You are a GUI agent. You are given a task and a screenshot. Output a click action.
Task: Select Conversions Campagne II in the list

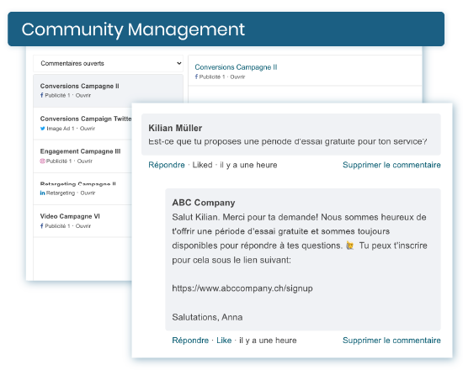[108, 91]
